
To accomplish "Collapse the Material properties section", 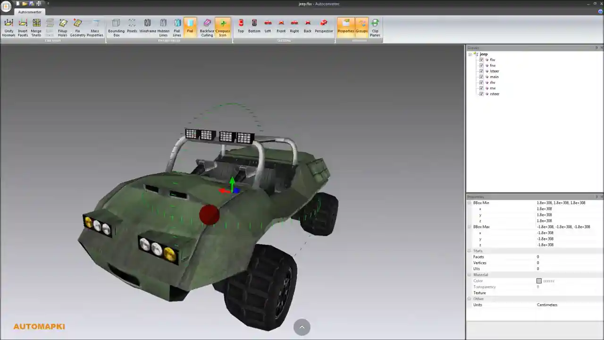I will pos(469,275).
